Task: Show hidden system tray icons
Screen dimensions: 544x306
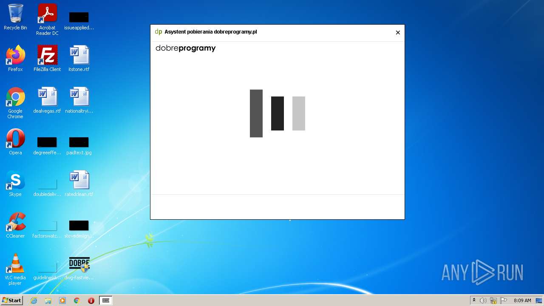Action: pos(474,300)
